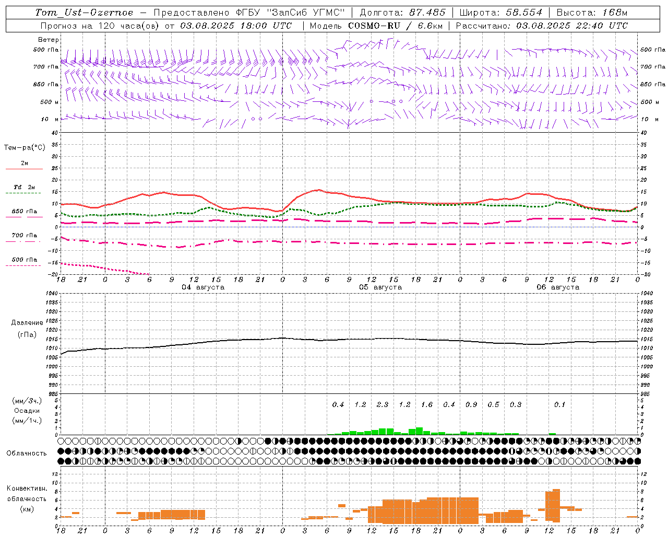Click the station title Tom_Ust-Ozernoe
Image resolution: width=668 pixels, height=535 pixels.
(84, 13)
